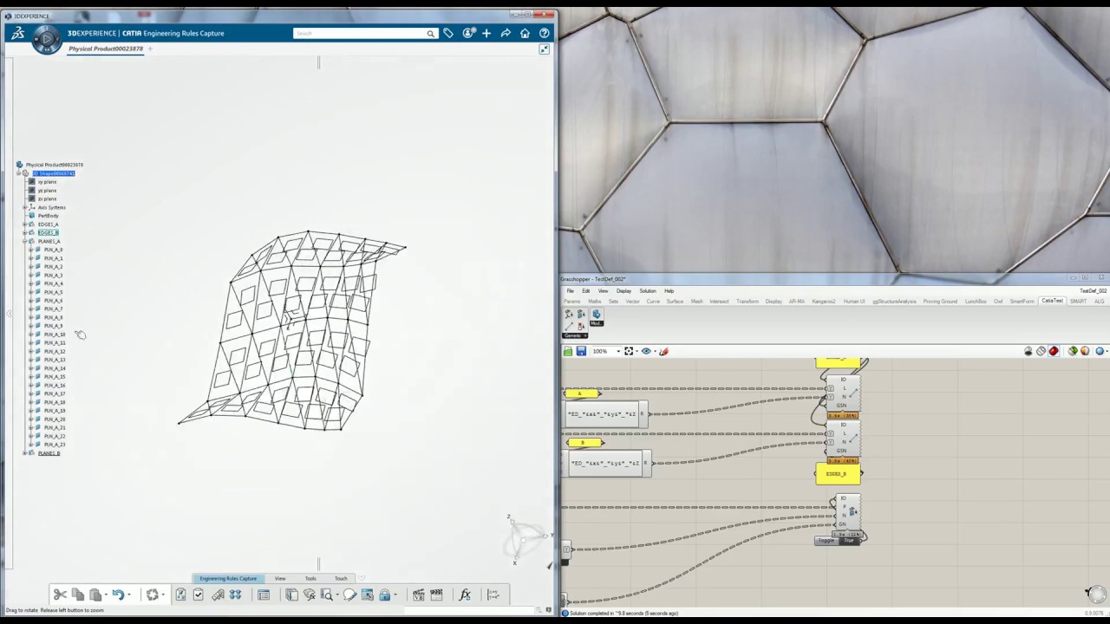Click the plus (add) icon in CATIA top bar
1110x624 pixels.
click(x=486, y=33)
